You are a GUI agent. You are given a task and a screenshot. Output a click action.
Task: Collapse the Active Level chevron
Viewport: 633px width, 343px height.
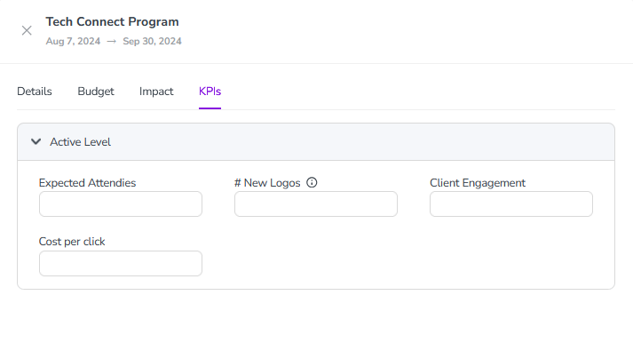pyautogui.click(x=36, y=142)
